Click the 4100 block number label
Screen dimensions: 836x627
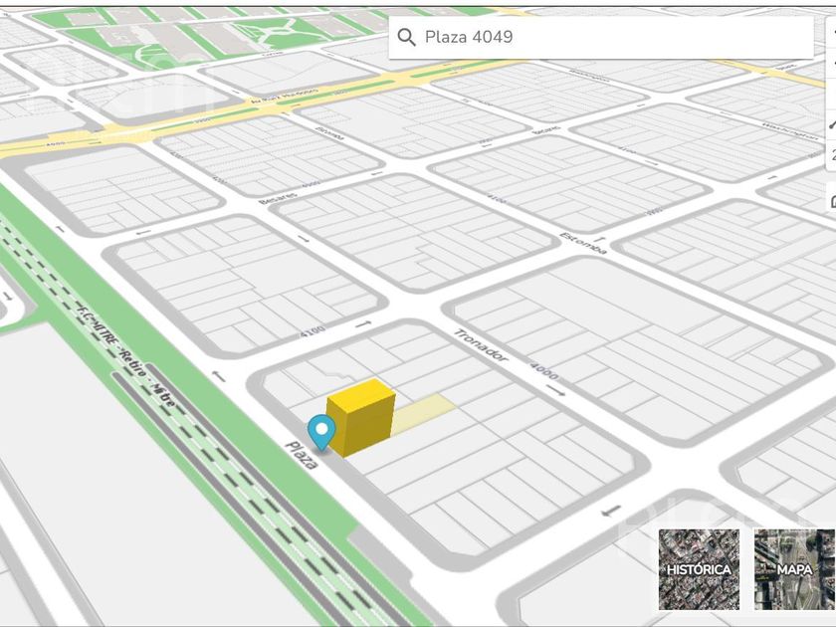click(313, 331)
